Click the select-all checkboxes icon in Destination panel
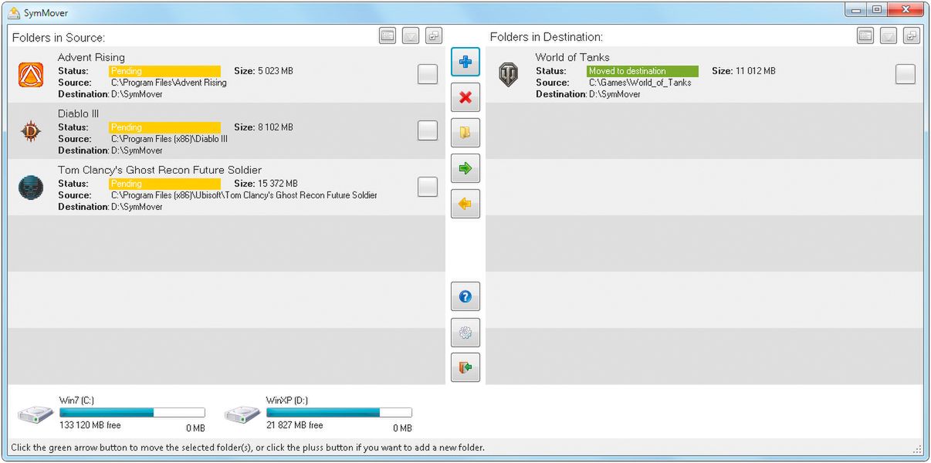The height and width of the screenshot is (463, 931). pos(912,35)
